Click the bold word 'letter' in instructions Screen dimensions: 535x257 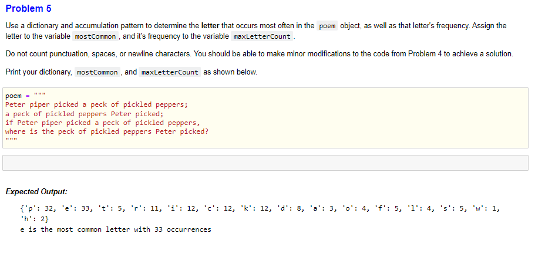210,26
